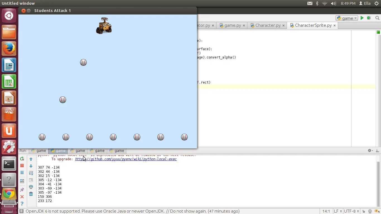This screenshot has width=381, height=214.
Task: Click the 8:49 PM clock
Action: click(348, 3)
